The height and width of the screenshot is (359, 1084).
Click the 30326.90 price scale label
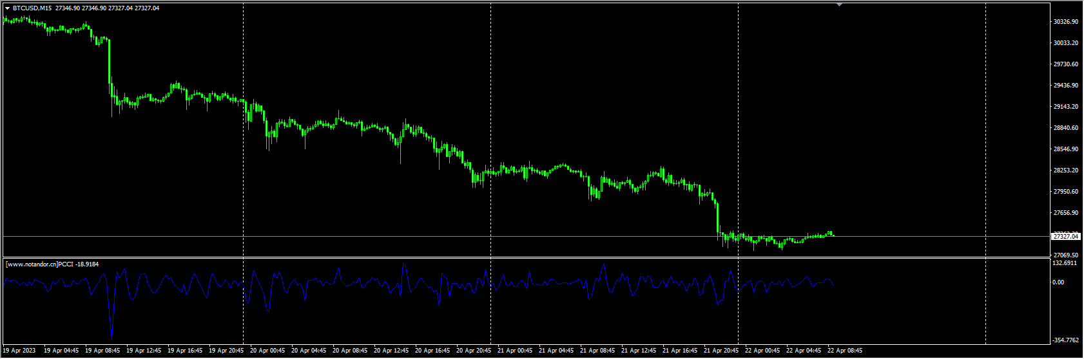1065,22
